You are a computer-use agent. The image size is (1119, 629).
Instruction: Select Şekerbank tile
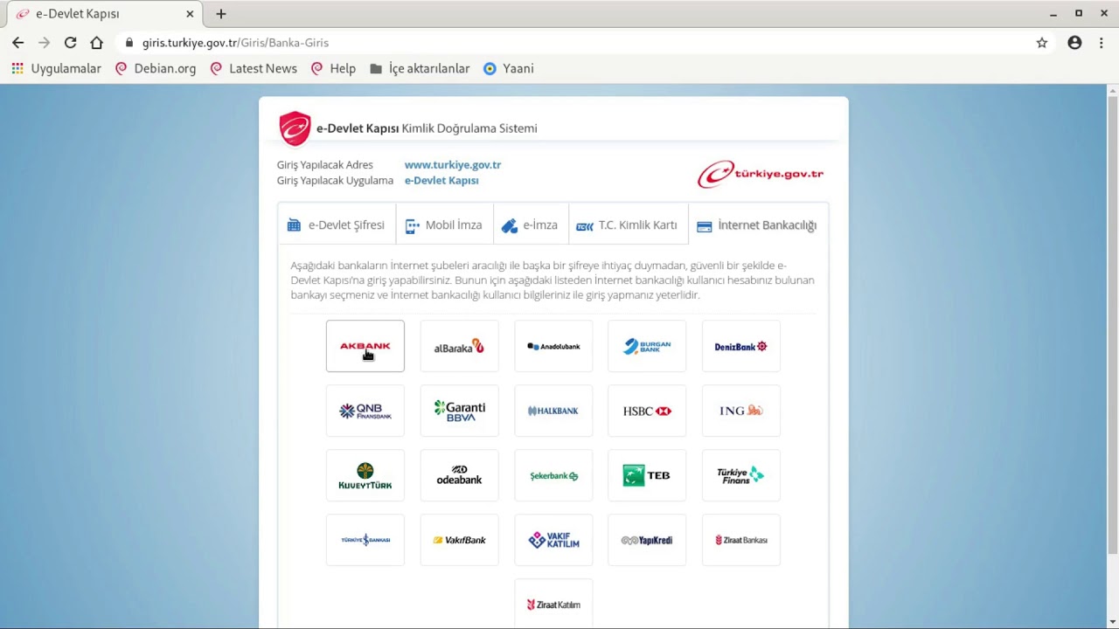pyautogui.click(x=553, y=475)
